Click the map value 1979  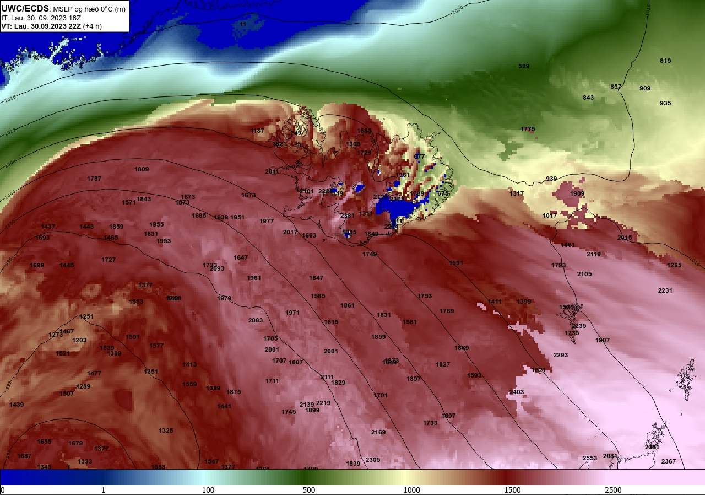224,298
